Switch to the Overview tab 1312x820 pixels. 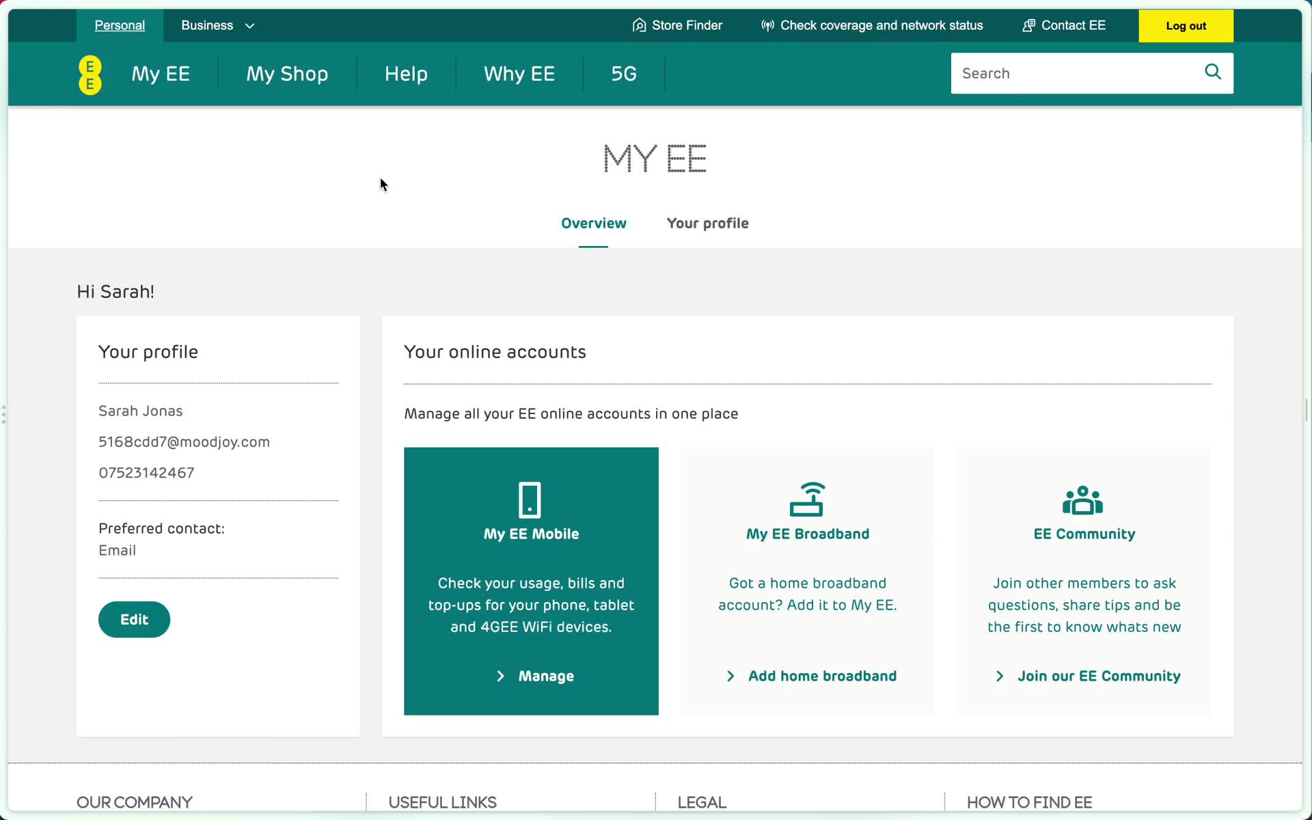pyautogui.click(x=593, y=223)
